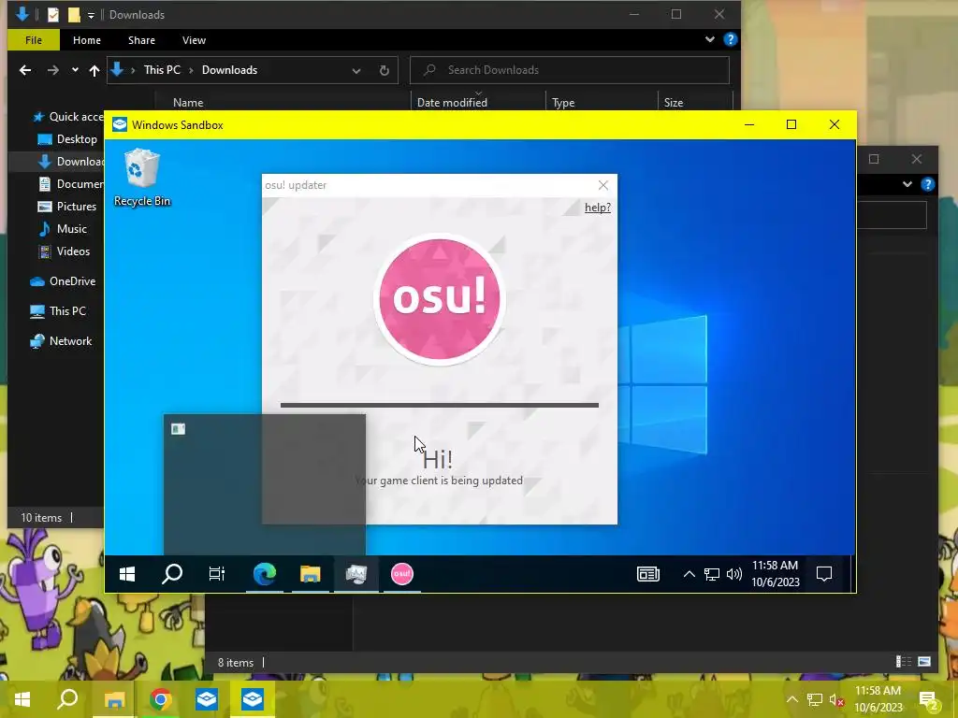958x718 pixels.
Task: Open the View ribbon tab
Action: [x=194, y=40]
